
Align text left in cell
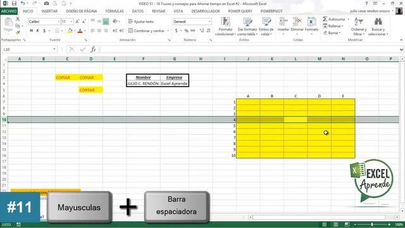click(93, 31)
